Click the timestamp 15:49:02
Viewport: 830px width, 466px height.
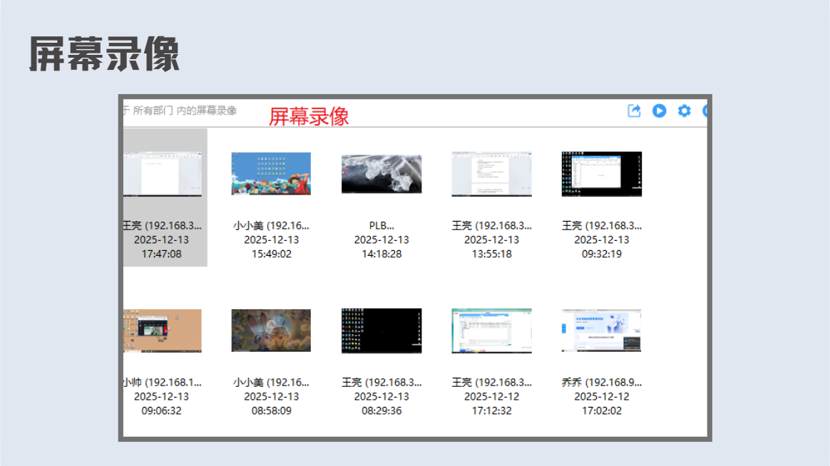click(271, 254)
